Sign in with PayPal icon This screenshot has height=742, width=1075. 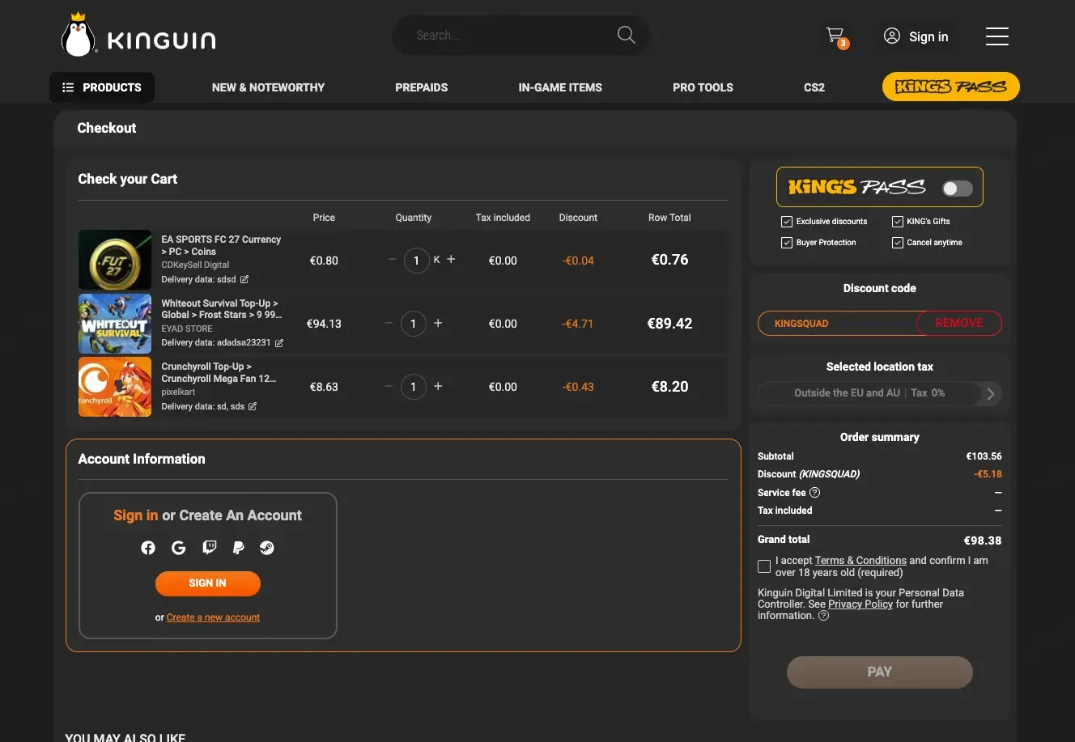pyautogui.click(x=238, y=548)
